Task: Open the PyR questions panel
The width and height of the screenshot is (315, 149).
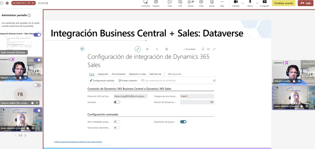Action: click(180, 3)
